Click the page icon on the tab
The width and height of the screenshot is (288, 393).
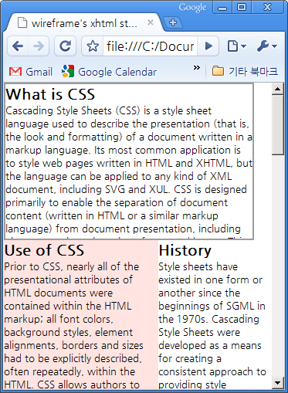(22, 22)
